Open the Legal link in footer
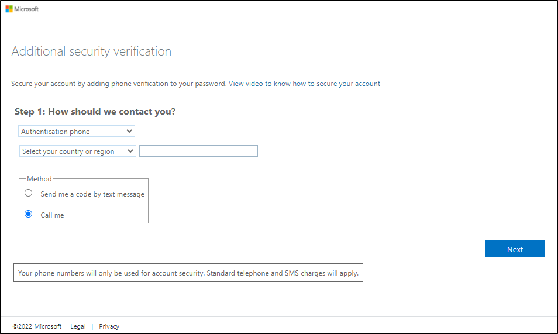 tap(78, 326)
